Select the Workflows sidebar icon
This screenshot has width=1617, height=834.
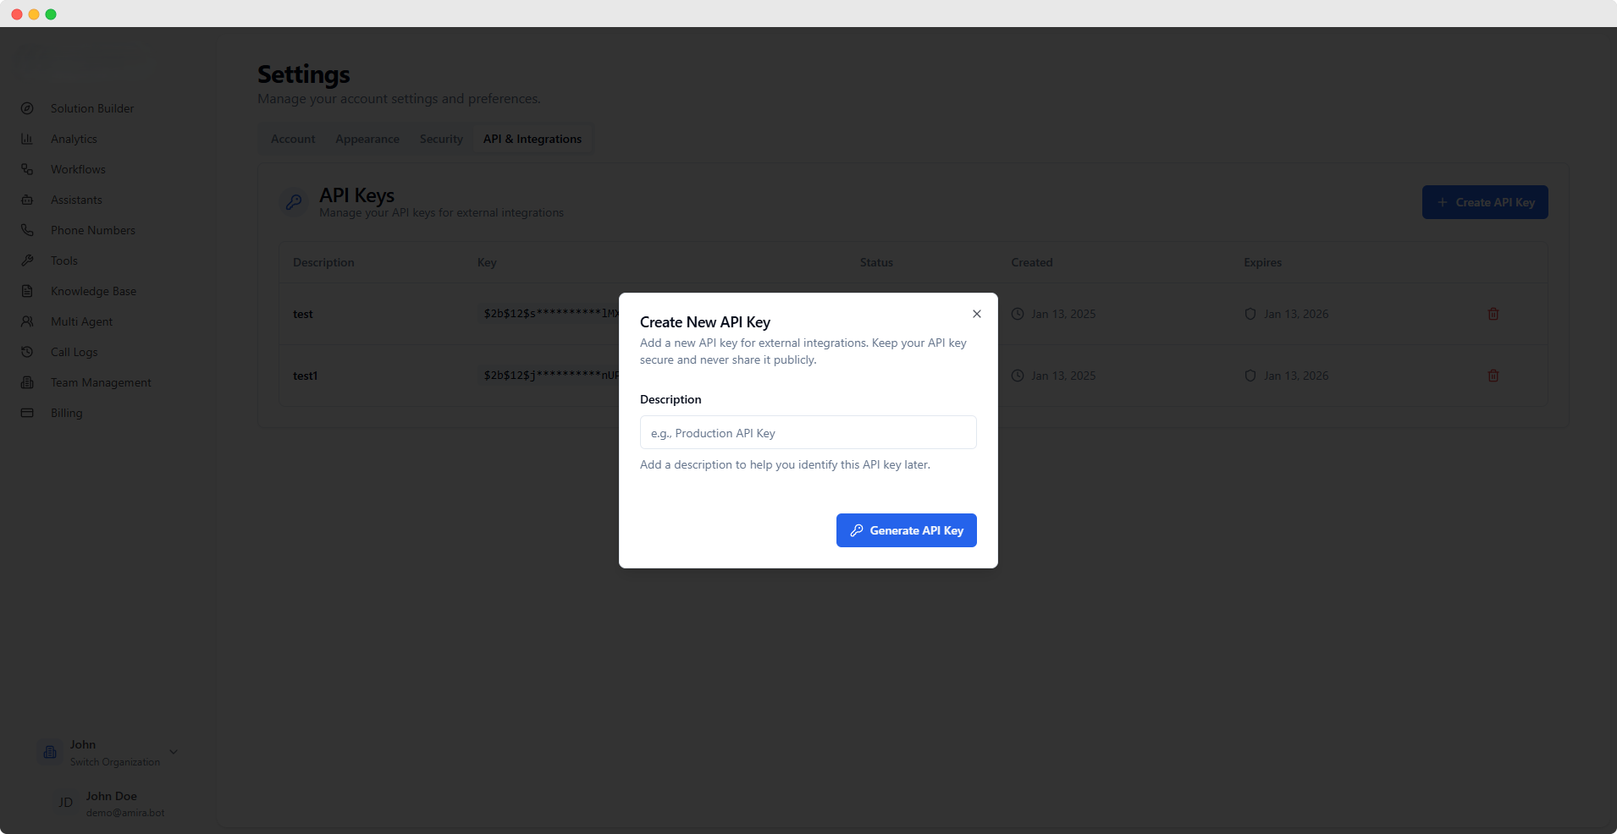[x=27, y=168]
